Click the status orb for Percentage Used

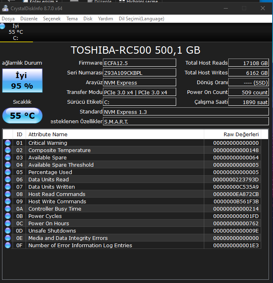tap(8, 172)
